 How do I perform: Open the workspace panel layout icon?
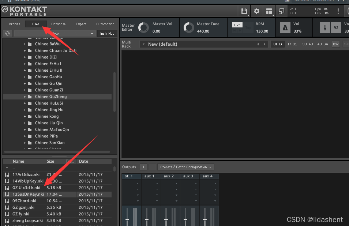[x=269, y=11]
